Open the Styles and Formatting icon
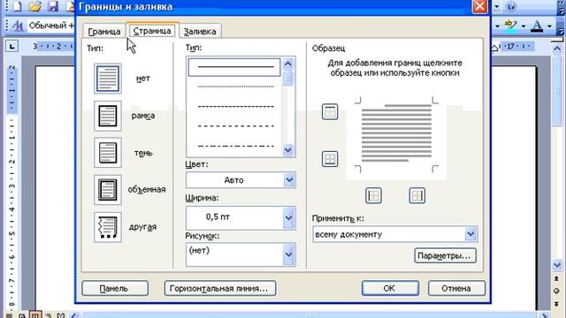The height and width of the screenshot is (318, 566). pos(17,26)
